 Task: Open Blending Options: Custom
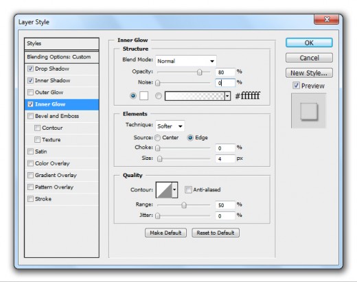point(62,57)
